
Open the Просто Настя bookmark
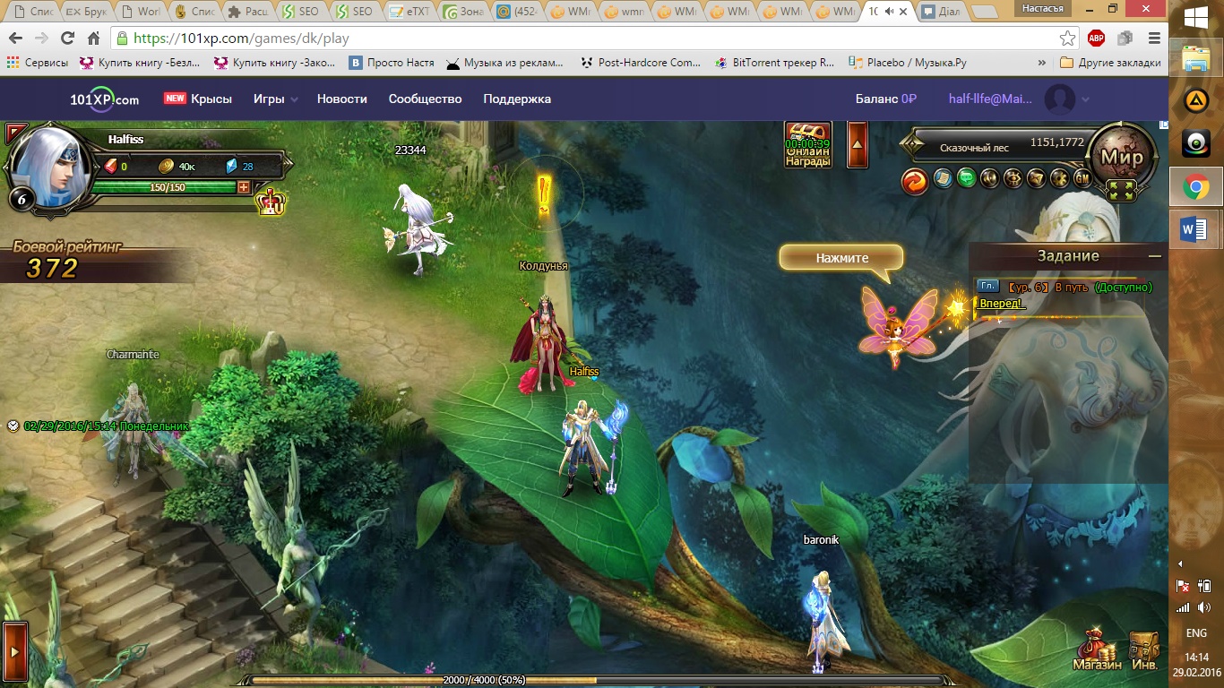pyautogui.click(x=392, y=63)
